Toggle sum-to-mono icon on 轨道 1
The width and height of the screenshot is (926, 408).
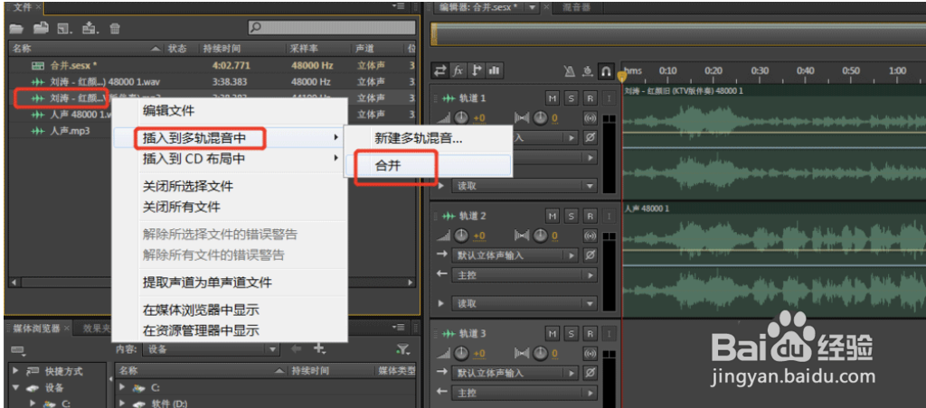tap(590, 118)
